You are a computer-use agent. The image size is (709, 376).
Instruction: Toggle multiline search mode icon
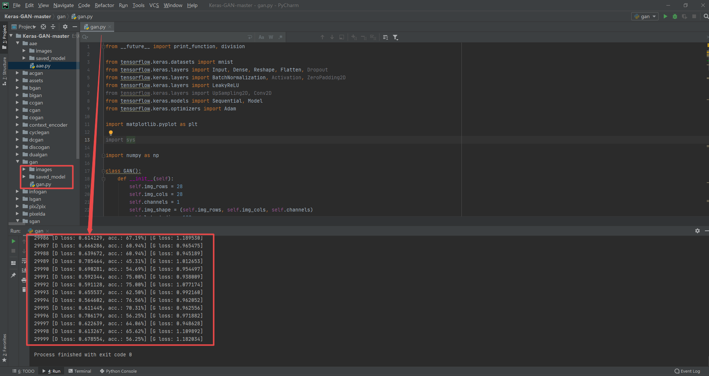(x=385, y=37)
